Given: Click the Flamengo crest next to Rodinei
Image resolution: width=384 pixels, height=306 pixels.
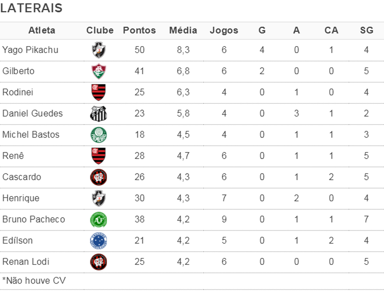Looking at the screenshot, I should click(x=99, y=92).
